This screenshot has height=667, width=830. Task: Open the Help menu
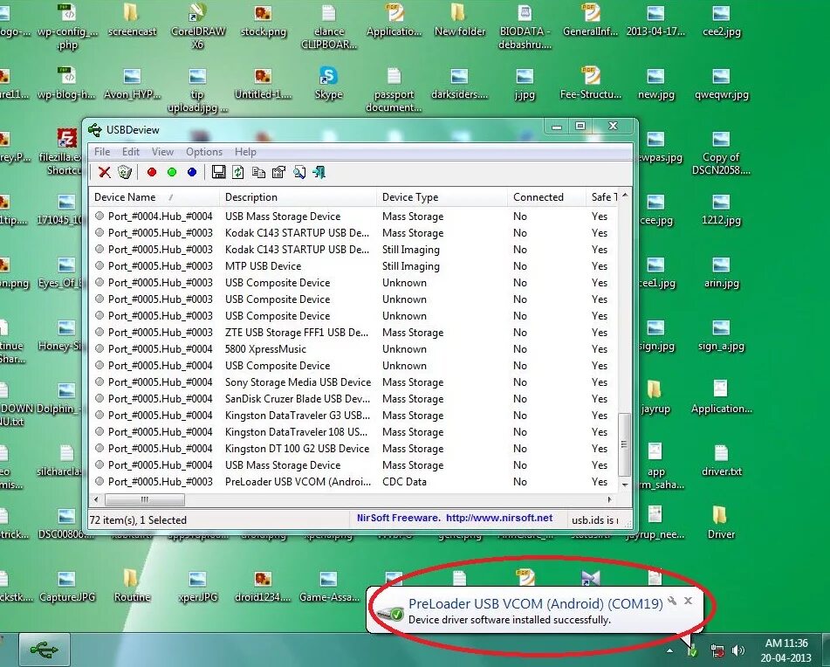245,152
